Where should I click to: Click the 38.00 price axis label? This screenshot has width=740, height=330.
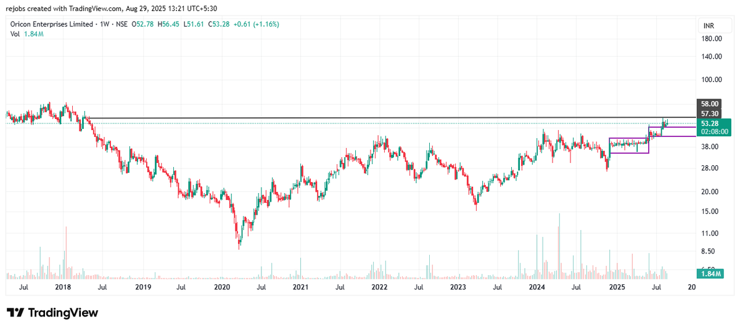pyautogui.click(x=710, y=147)
